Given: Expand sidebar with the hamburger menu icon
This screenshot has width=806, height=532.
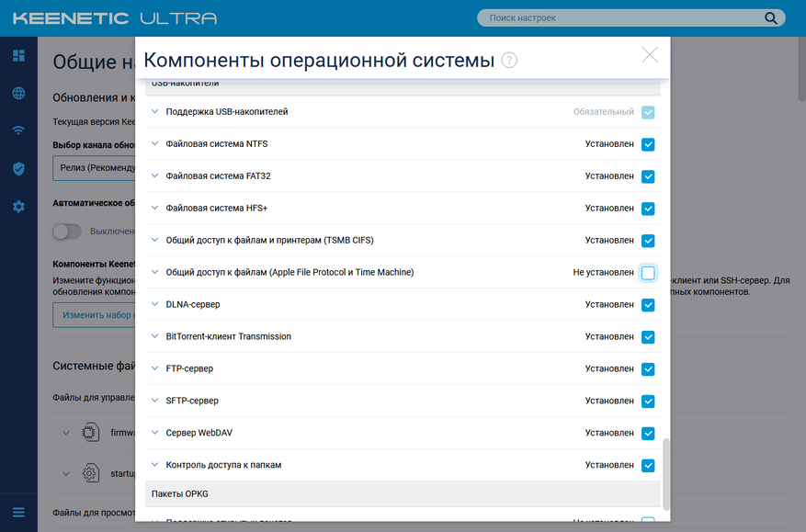Looking at the screenshot, I should click(x=18, y=513).
